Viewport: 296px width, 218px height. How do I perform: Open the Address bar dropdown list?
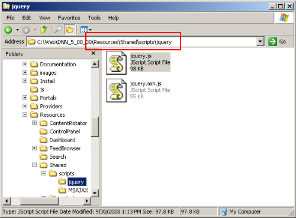click(260, 42)
